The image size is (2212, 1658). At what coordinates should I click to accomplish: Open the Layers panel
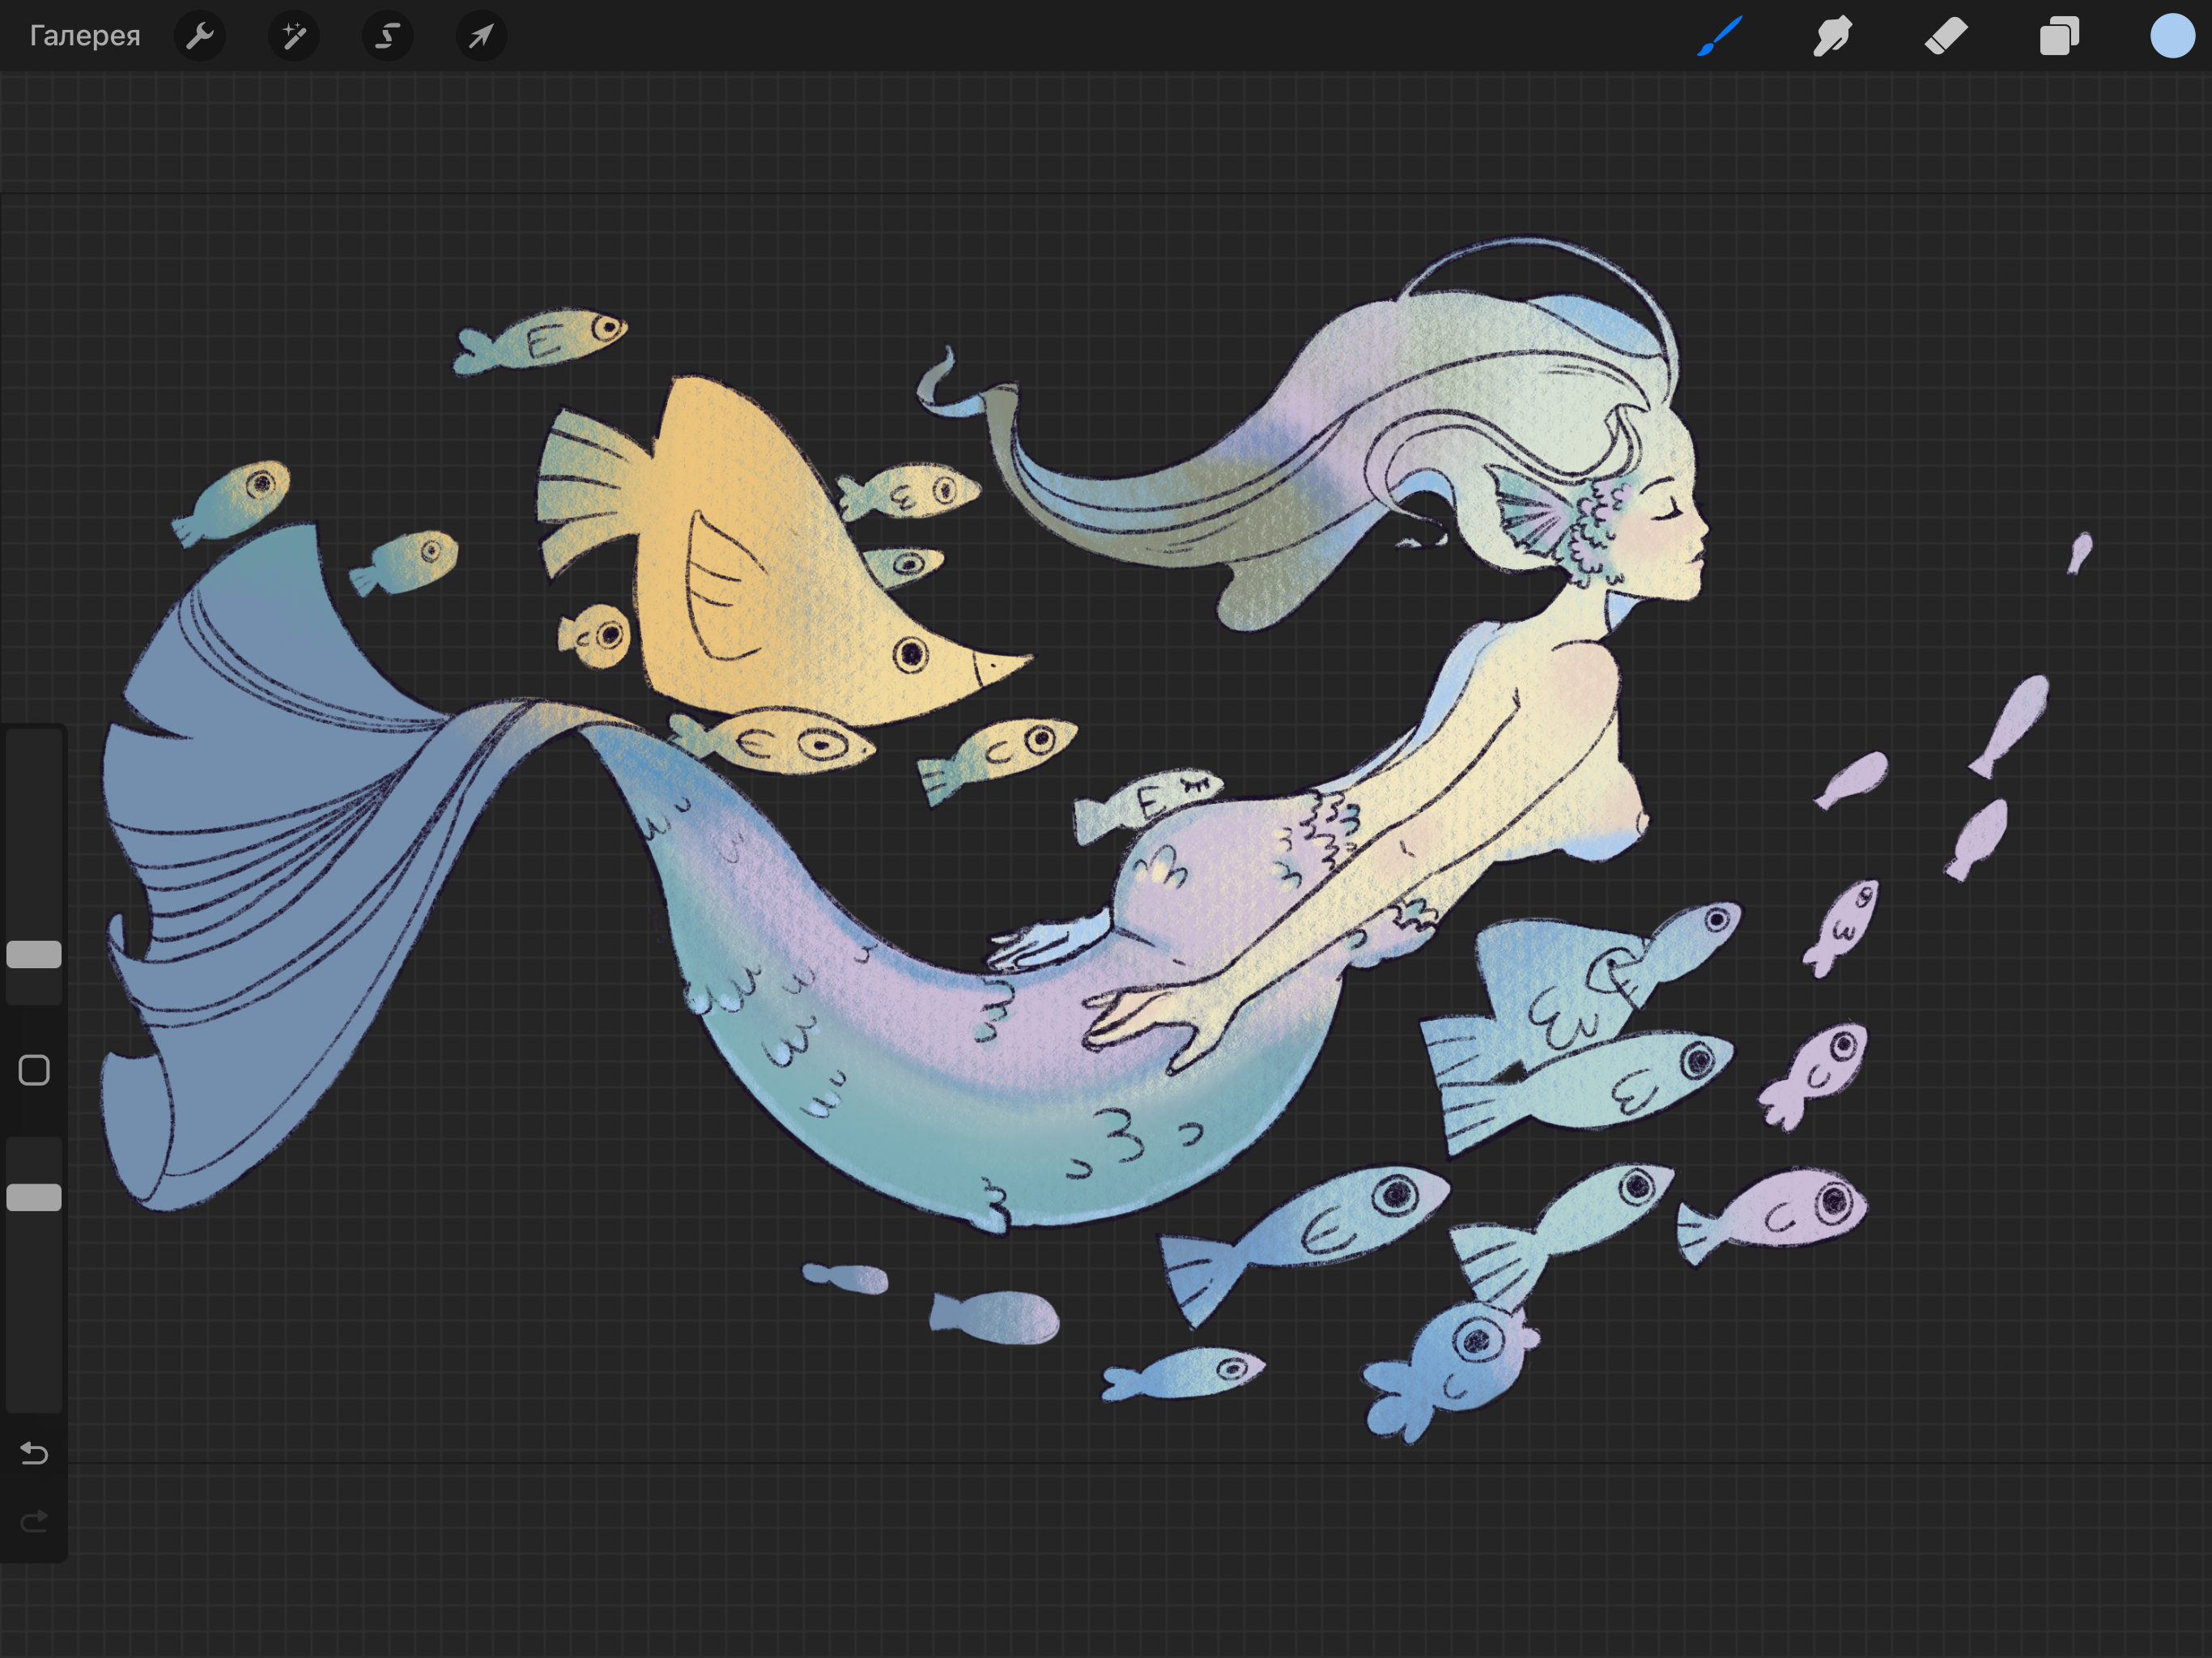(x=2059, y=36)
